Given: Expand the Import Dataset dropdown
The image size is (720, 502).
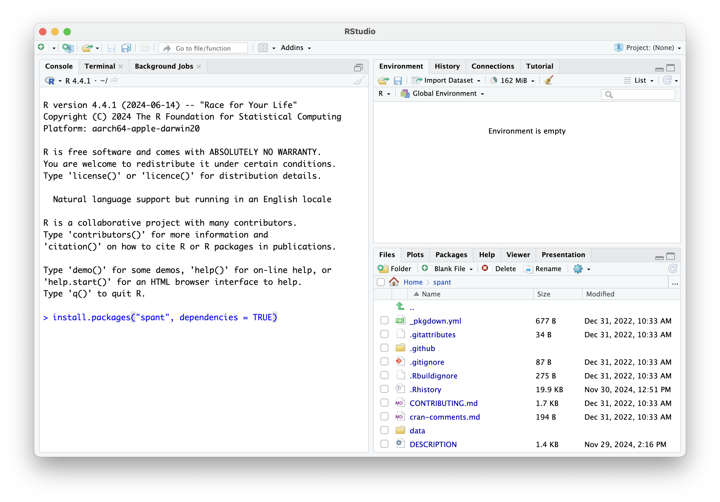Looking at the screenshot, I should [x=445, y=81].
